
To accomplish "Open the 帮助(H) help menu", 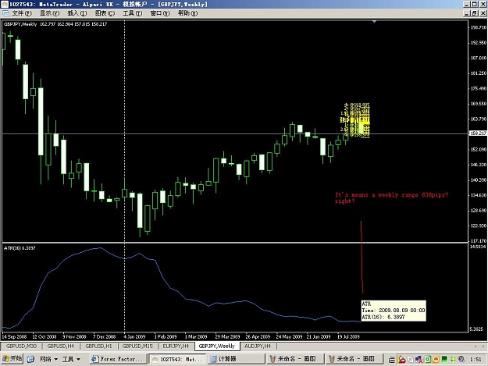I will point(187,13).
